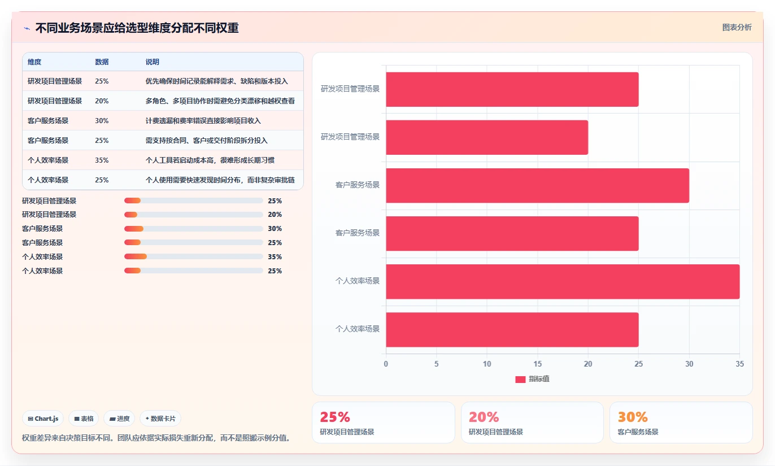Click the red 指标值 legend swatch
This screenshot has height=466, width=775.
[520, 379]
